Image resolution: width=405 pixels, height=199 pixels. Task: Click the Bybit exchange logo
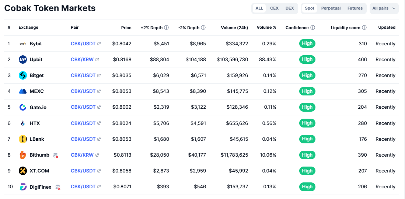(23, 44)
